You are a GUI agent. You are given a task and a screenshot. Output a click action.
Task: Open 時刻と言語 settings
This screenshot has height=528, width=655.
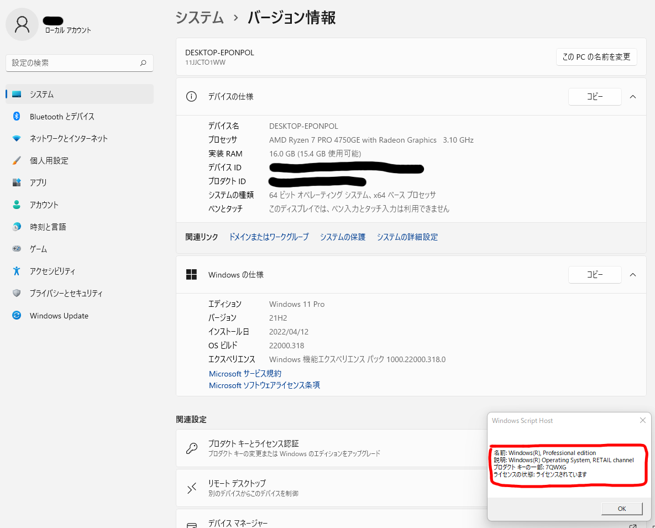coord(80,227)
